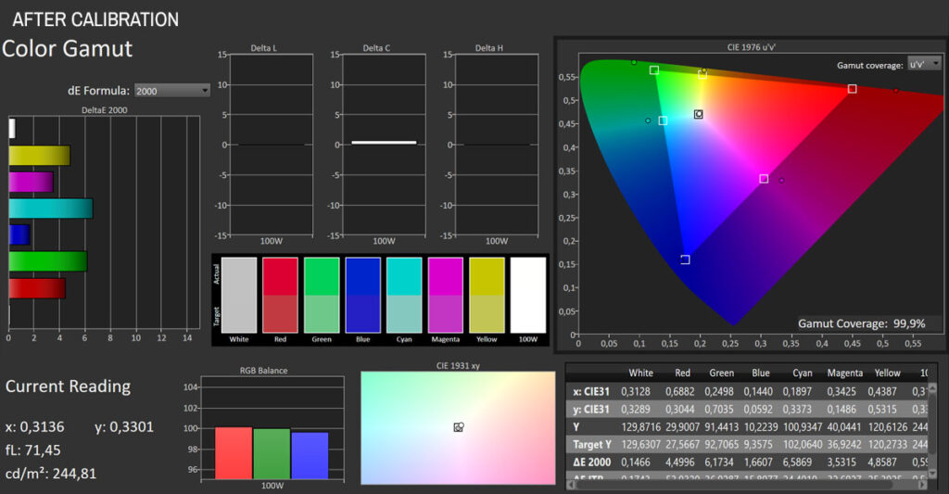
Task: Open the Gamut coverage u'v' dropdown
Action: pyautogui.click(x=924, y=64)
